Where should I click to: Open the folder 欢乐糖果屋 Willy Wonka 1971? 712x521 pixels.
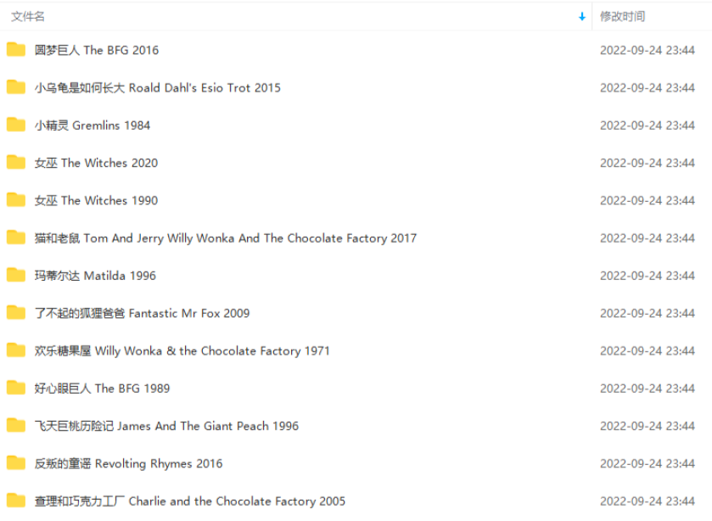click(x=182, y=351)
